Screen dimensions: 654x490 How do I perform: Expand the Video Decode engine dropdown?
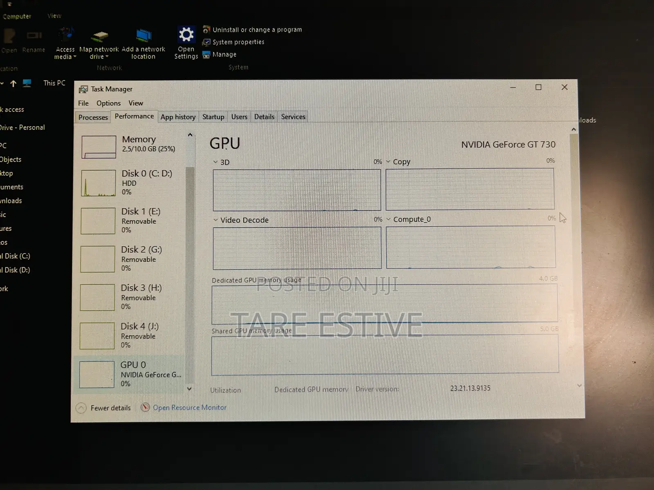tap(215, 220)
